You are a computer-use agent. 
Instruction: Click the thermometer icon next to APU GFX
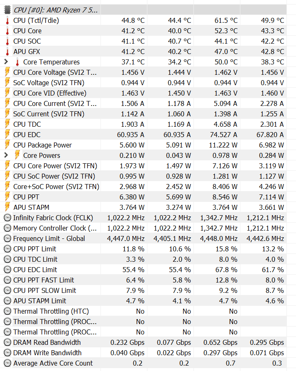pos(7,52)
